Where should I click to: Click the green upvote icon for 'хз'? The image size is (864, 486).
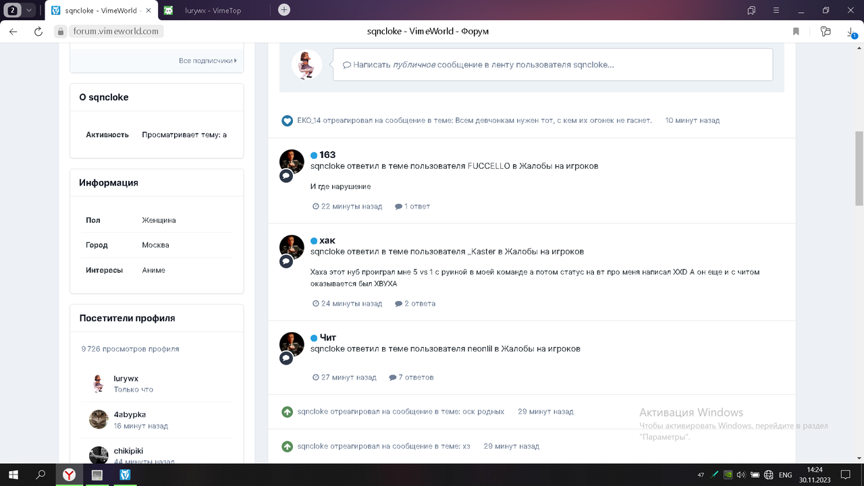pos(287,447)
